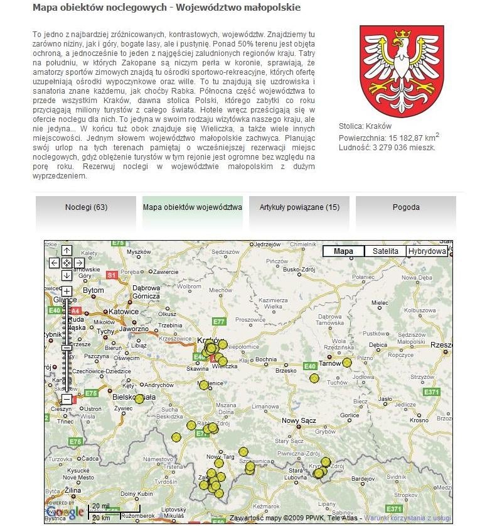Select the marker just below Nowy Targ label
This screenshot has height=526, width=502.
pyautogui.click(x=218, y=464)
